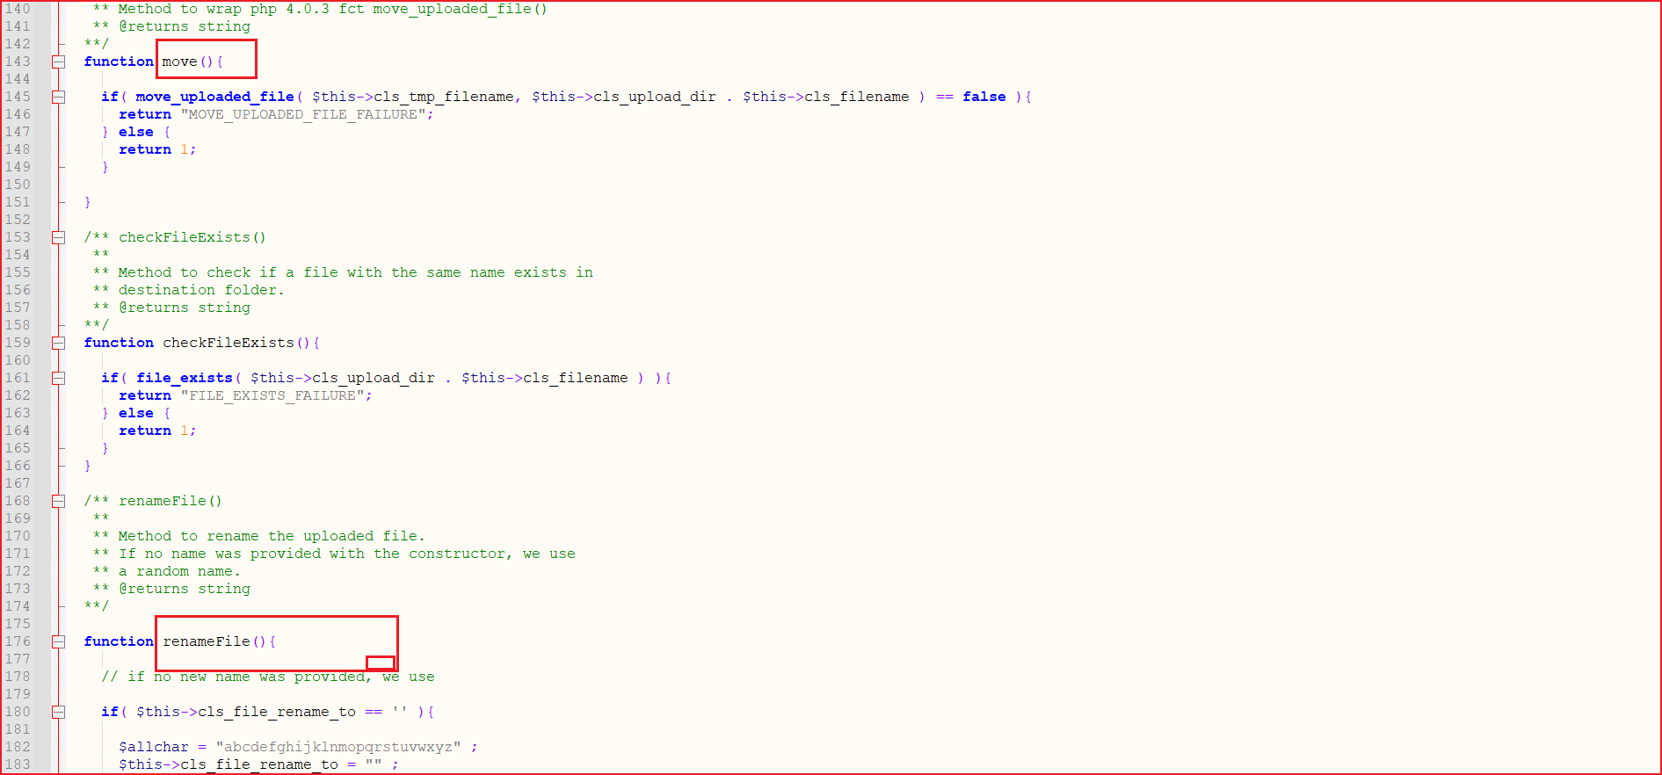1662x775 pixels.
Task: Click the '@returns string' comment on line 141
Action: point(185,26)
